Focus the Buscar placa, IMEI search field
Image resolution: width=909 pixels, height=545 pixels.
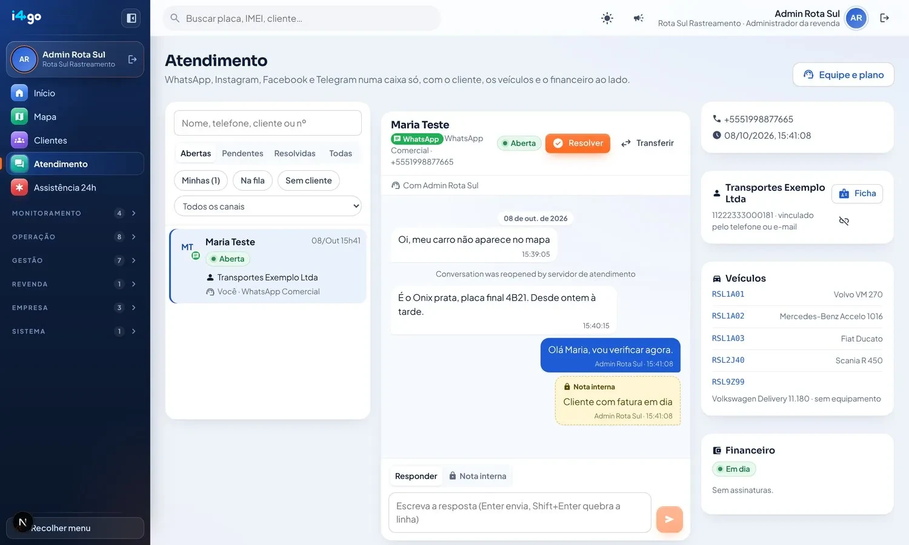[x=302, y=18]
